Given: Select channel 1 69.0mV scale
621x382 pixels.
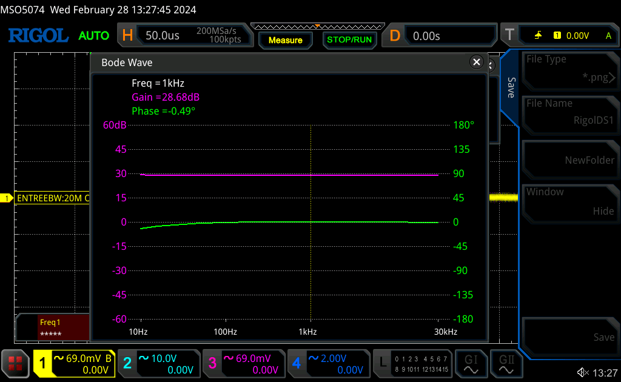Looking at the screenshot, I should point(82,358).
